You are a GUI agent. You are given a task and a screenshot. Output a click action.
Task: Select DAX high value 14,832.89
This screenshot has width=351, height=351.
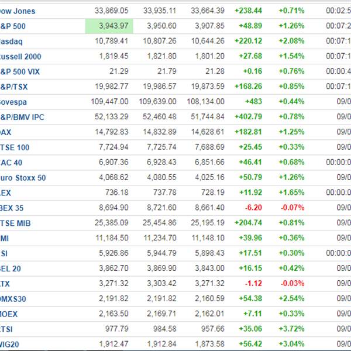pos(160,132)
